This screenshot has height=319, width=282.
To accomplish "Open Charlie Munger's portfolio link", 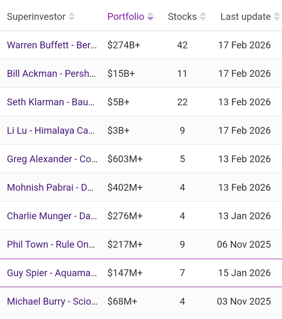I will [x=52, y=216].
